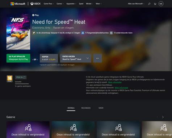172x138 pixels.
Task: Open the fourth partially visible gallery thumbnail
Action: tap(157, 130)
